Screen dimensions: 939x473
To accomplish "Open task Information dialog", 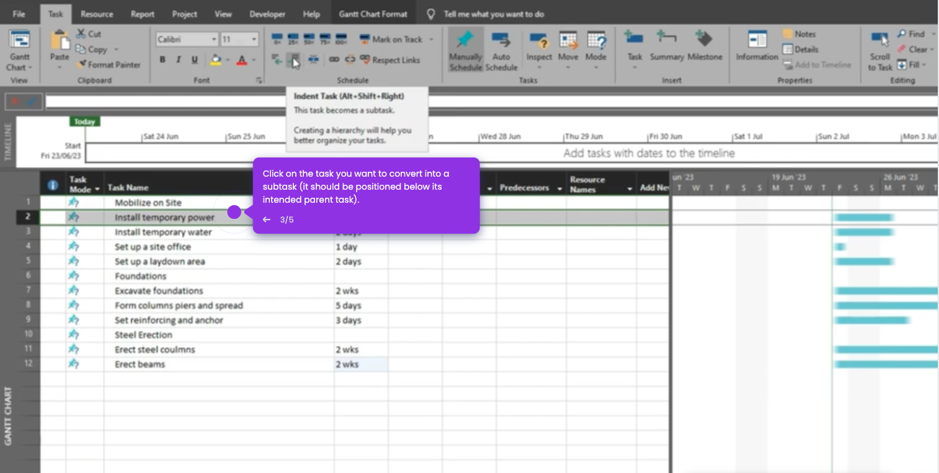I will coord(757,46).
